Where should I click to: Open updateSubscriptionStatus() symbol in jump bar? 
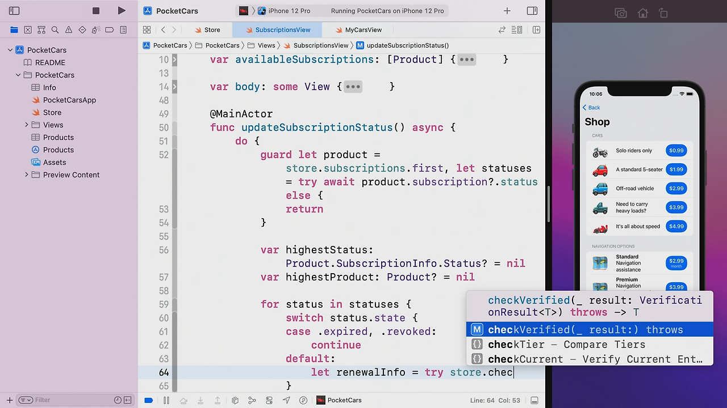coord(403,45)
